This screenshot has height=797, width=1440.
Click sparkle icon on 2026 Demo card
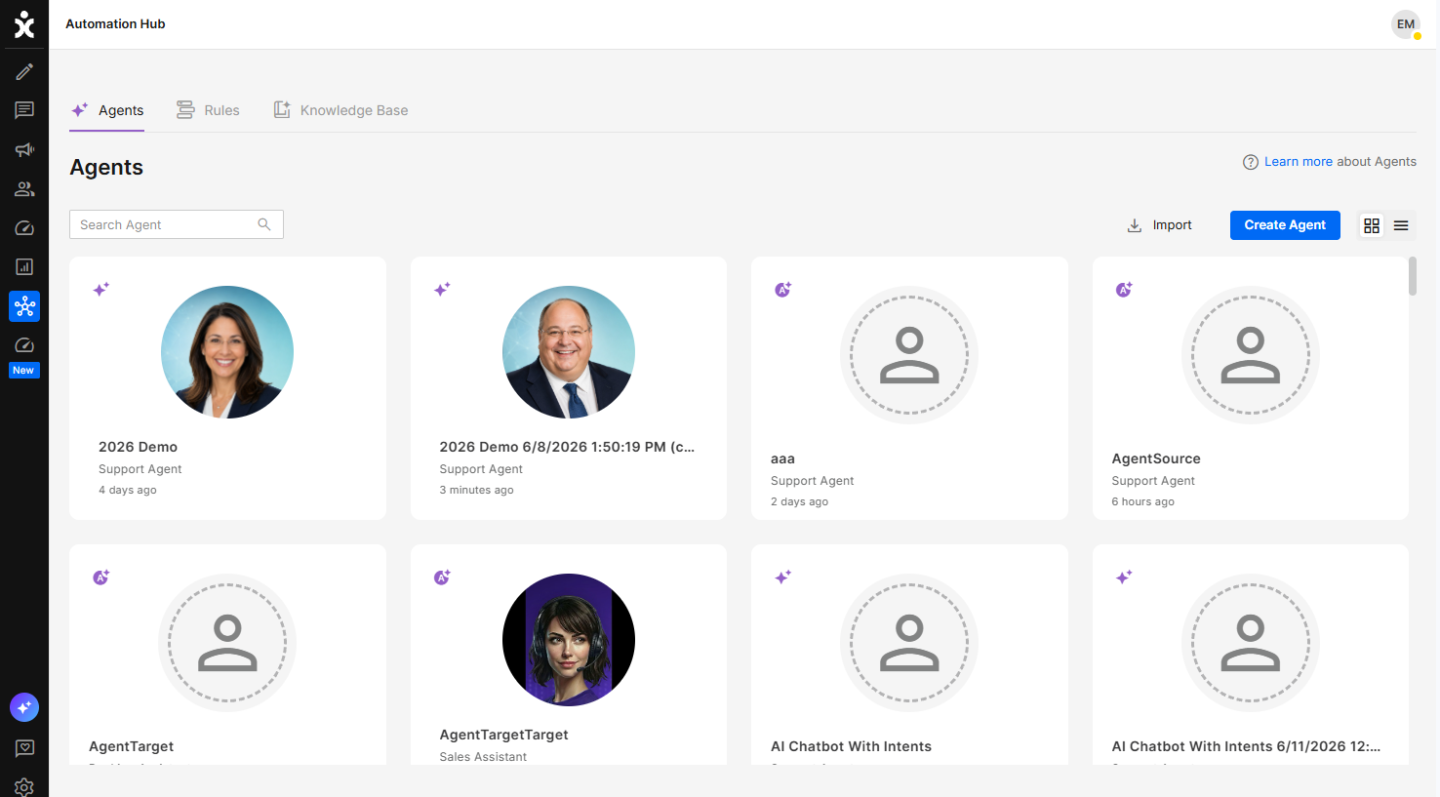[x=101, y=289]
